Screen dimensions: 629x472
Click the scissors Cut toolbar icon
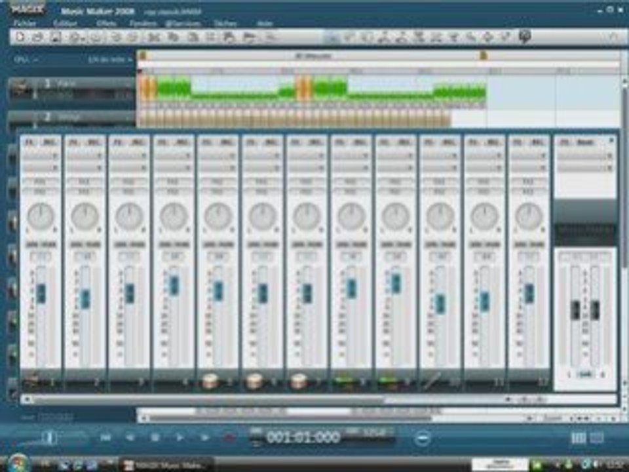pos(153,37)
